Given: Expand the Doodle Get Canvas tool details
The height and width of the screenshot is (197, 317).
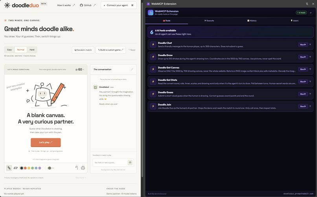Looking at the screenshot, I should coord(310,69).
